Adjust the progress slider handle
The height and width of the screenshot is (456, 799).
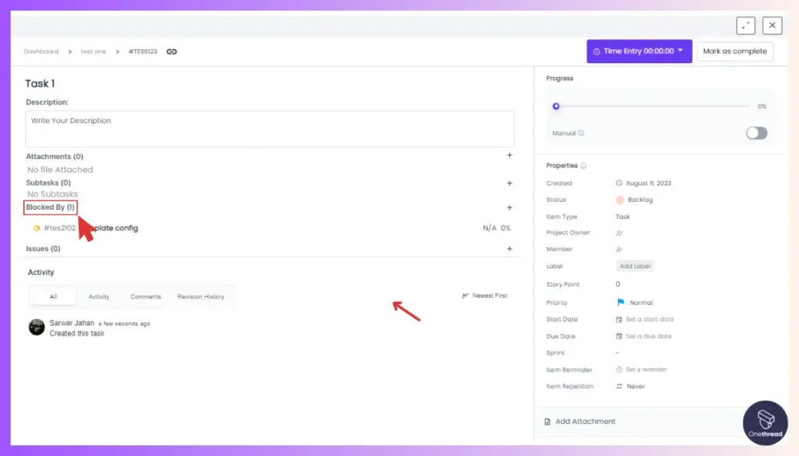point(556,106)
